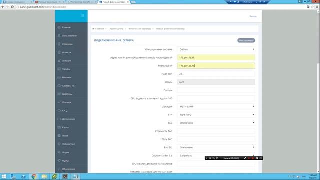Click the CPU per-core input field

[x=216, y=98]
